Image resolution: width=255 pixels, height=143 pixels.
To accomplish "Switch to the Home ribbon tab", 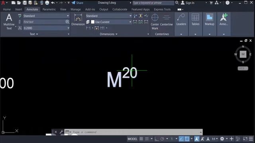I will (x=7, y=10).
